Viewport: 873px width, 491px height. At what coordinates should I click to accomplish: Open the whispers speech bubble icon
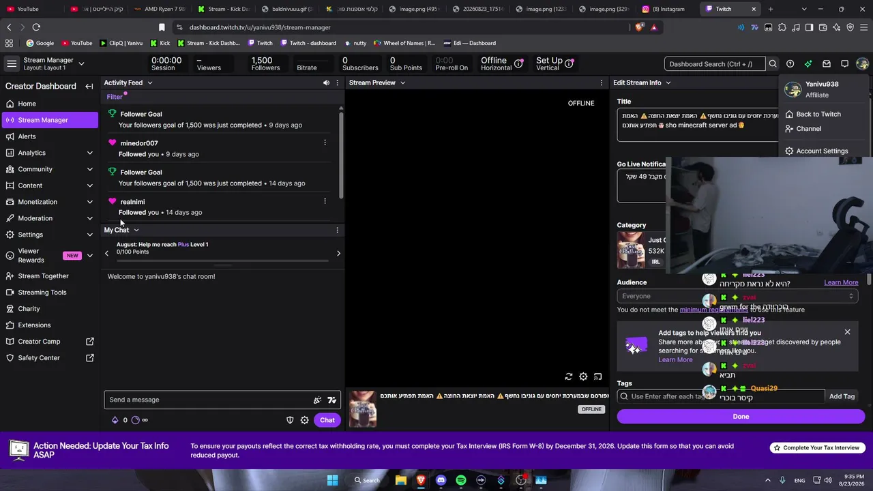click(844, 64)
